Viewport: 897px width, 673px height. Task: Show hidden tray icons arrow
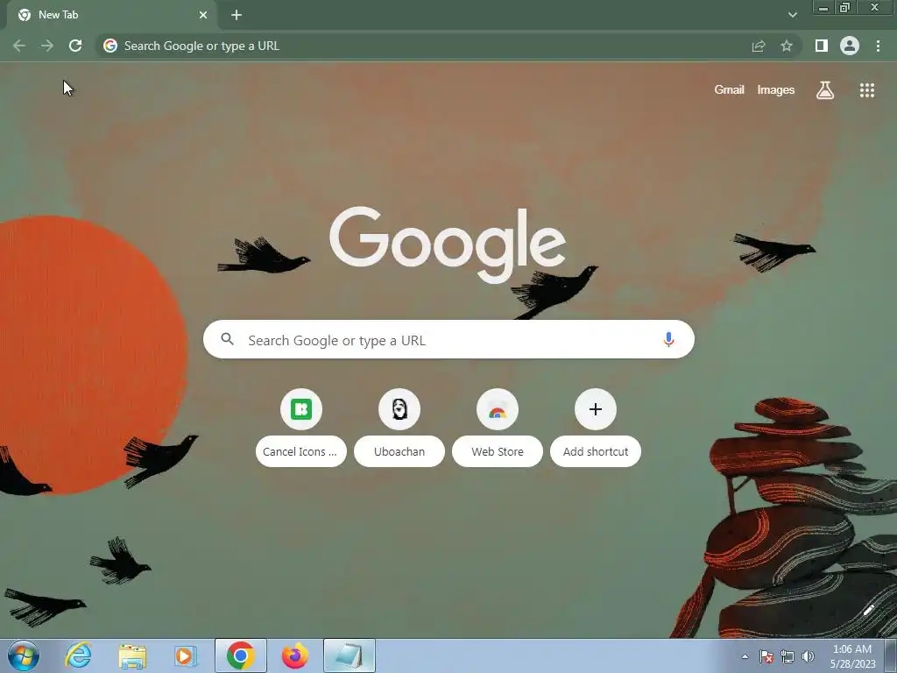coord(745,656)
